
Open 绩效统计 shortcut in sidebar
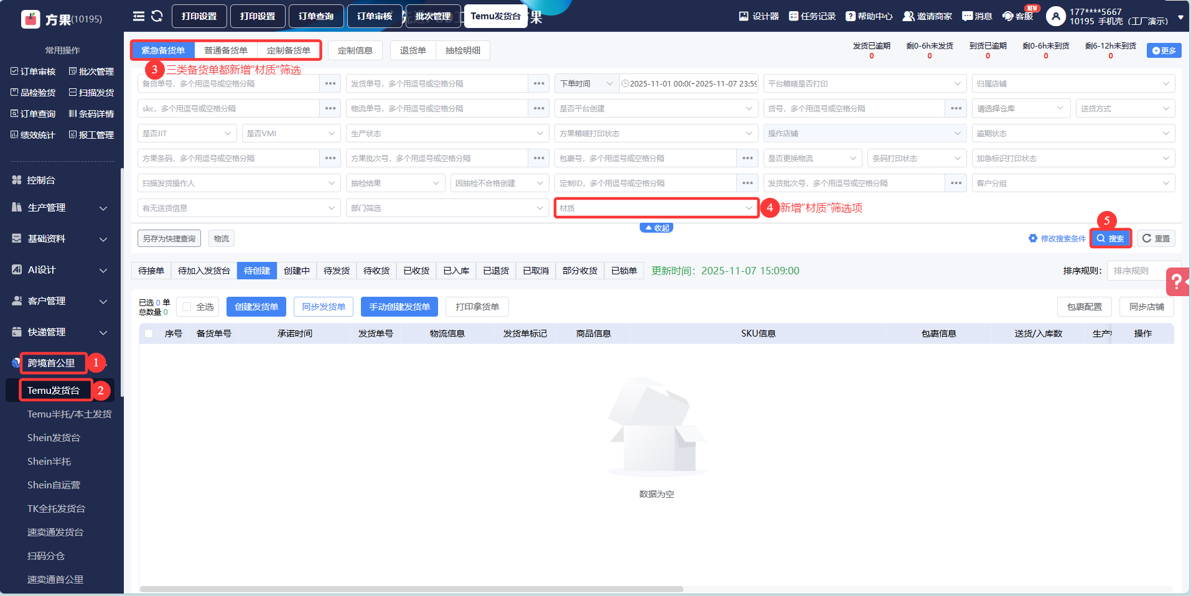point(33,135)
